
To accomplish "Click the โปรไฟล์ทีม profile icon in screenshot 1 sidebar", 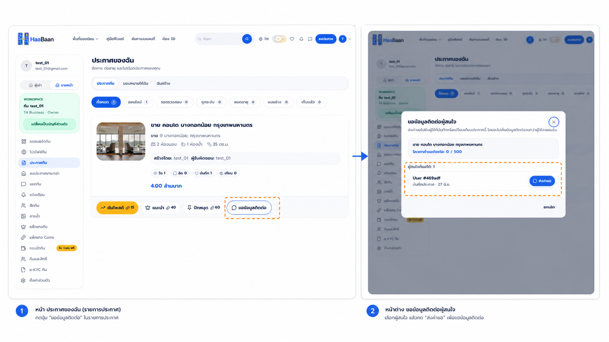I will pos(24,152).
